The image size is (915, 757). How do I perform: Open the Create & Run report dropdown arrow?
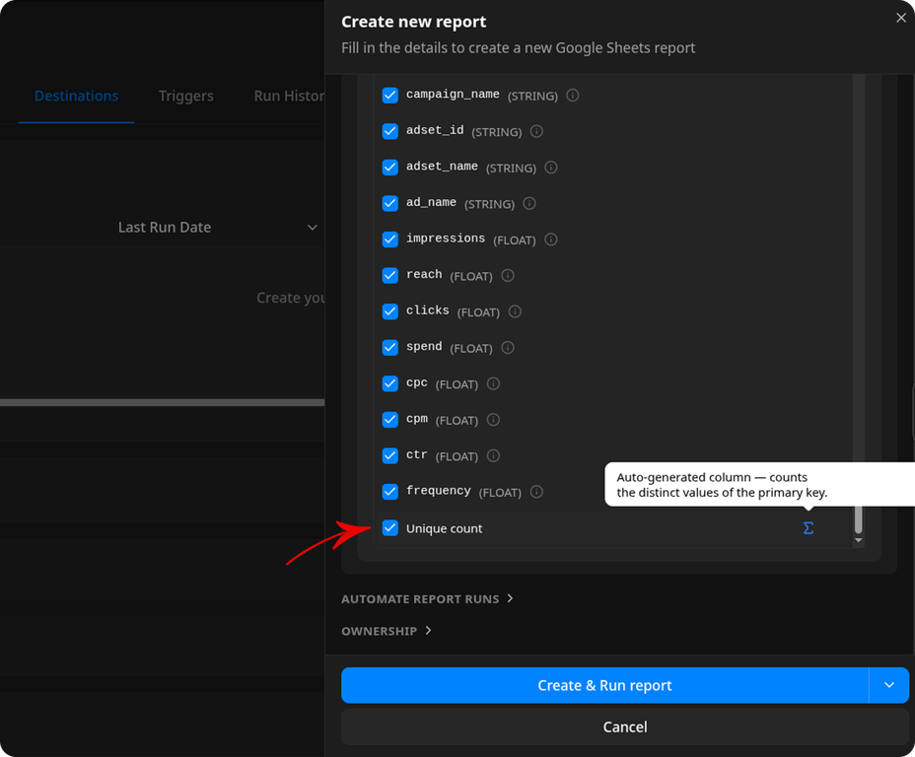pos(888,685)
